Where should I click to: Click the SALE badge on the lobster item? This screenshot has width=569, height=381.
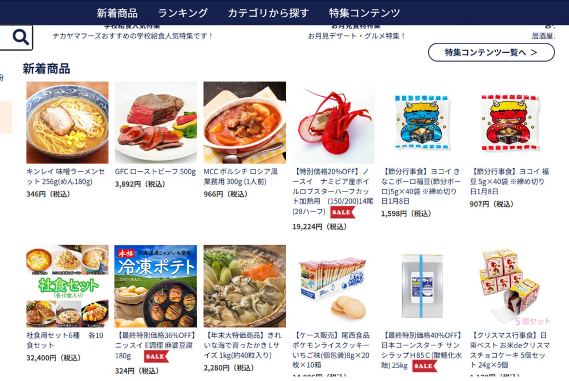[x=342, y=212]
